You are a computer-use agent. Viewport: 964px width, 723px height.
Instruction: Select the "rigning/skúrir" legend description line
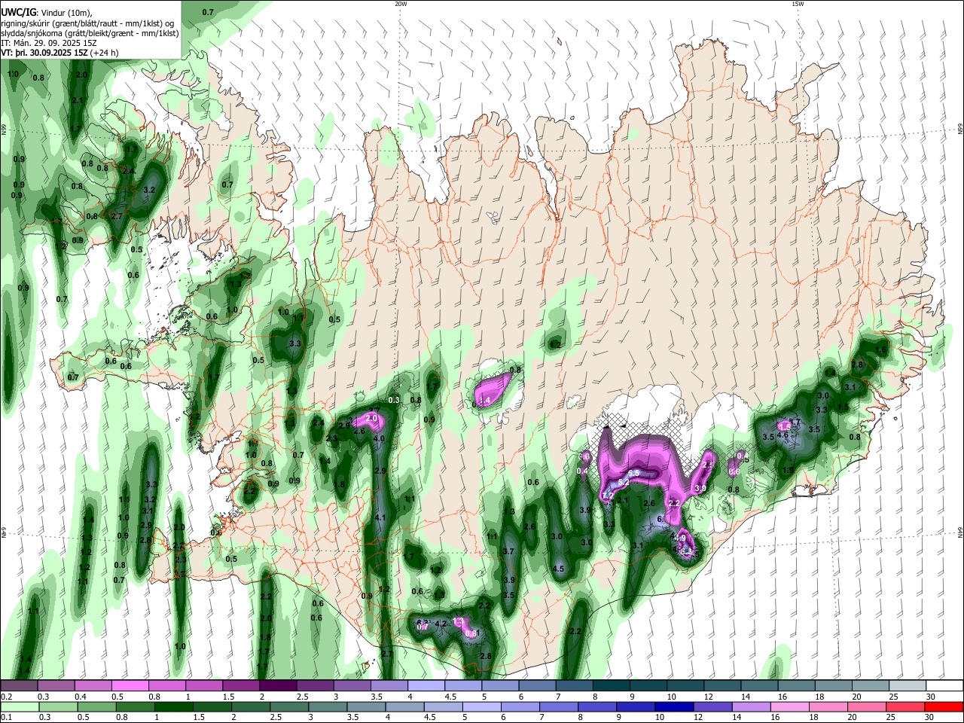point(89,23)
